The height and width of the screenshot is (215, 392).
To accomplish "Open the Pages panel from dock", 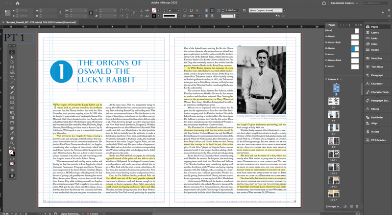I will [377, 27].
